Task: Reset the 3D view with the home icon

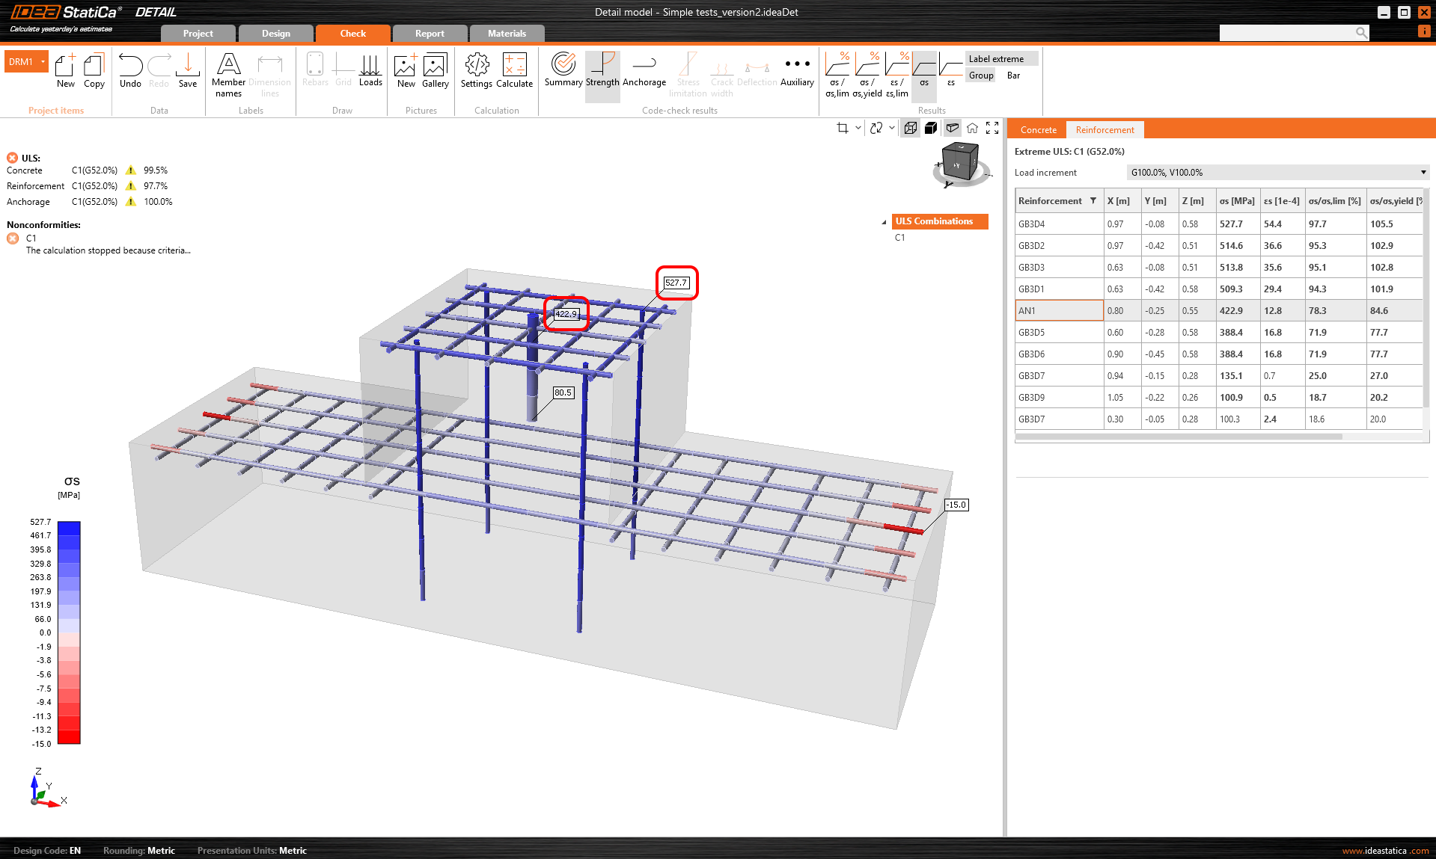Action: click(x=972, y=128)
